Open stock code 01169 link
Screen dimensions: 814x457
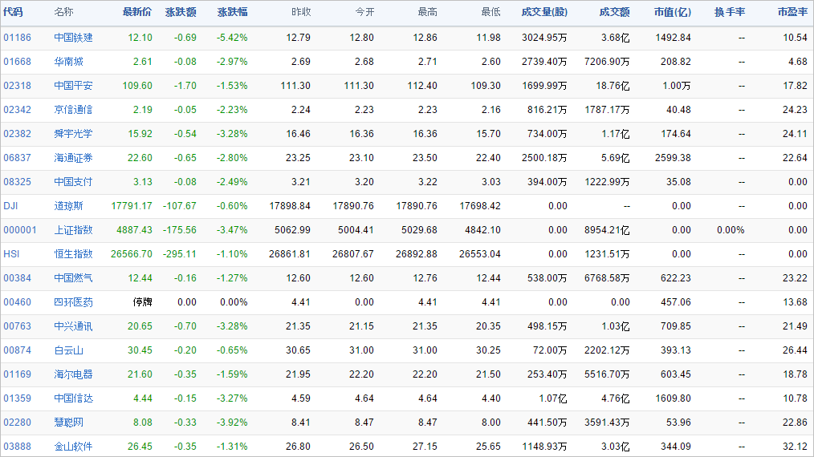click(x=17, y=374)
